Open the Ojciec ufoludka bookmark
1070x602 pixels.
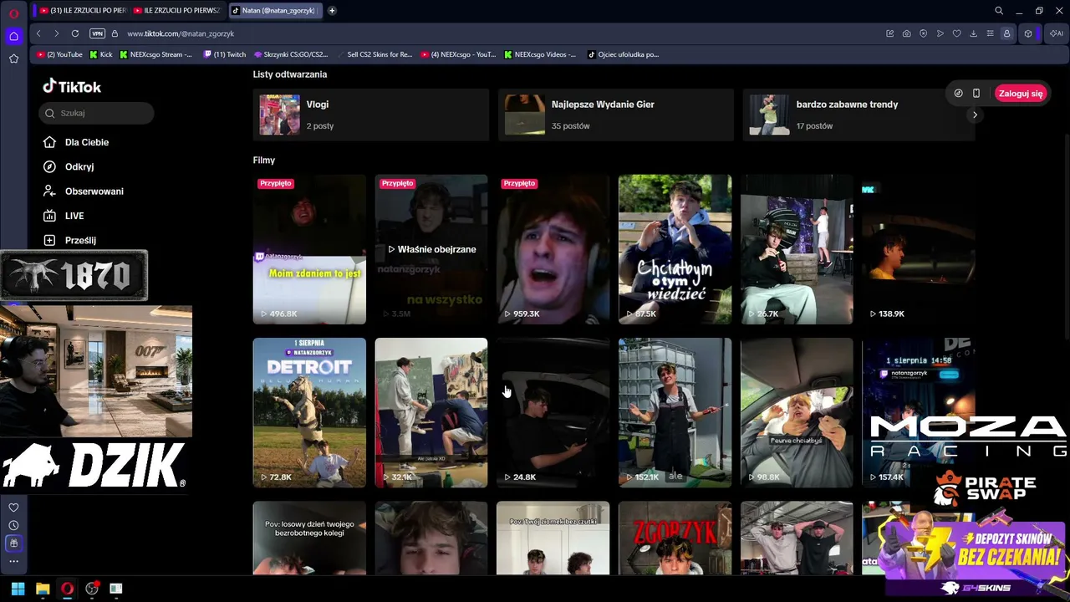624,54
